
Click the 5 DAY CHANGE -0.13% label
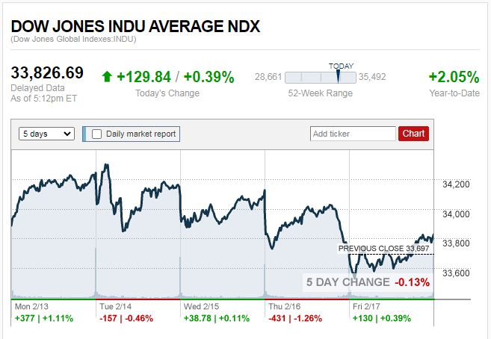tap(367, 282)
